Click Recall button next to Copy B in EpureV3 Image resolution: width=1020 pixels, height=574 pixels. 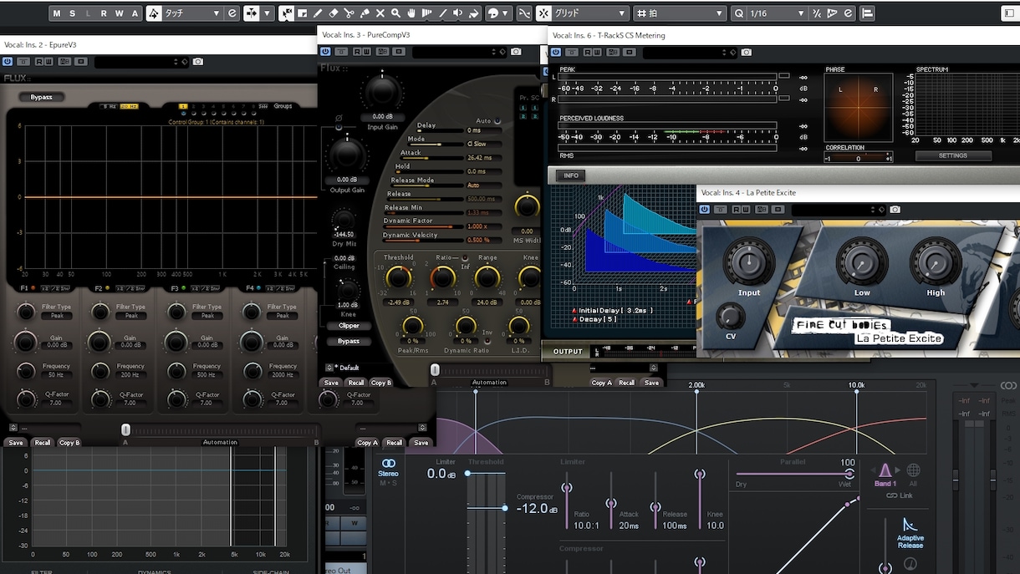click(43, 443)
